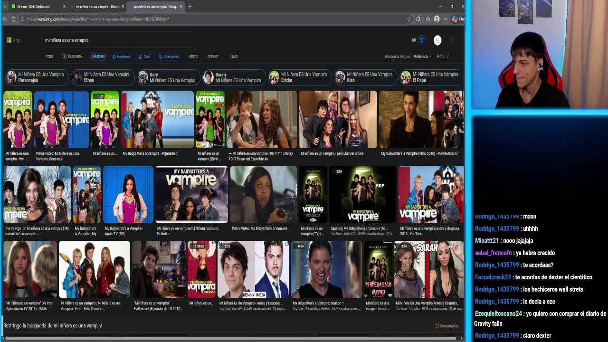Open the browser profile avatar
This screenshot has height=342, width=608.
pos(437,19)
